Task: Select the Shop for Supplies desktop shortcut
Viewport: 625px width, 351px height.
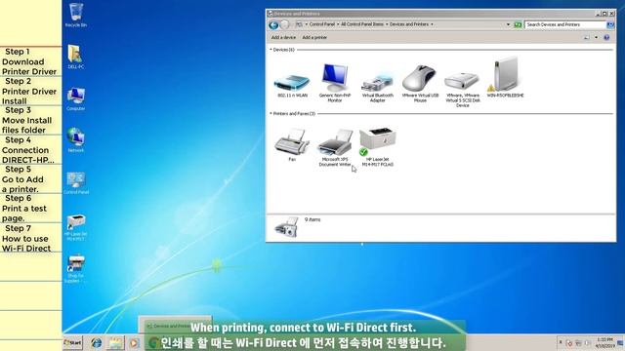Action: point(76,269)
